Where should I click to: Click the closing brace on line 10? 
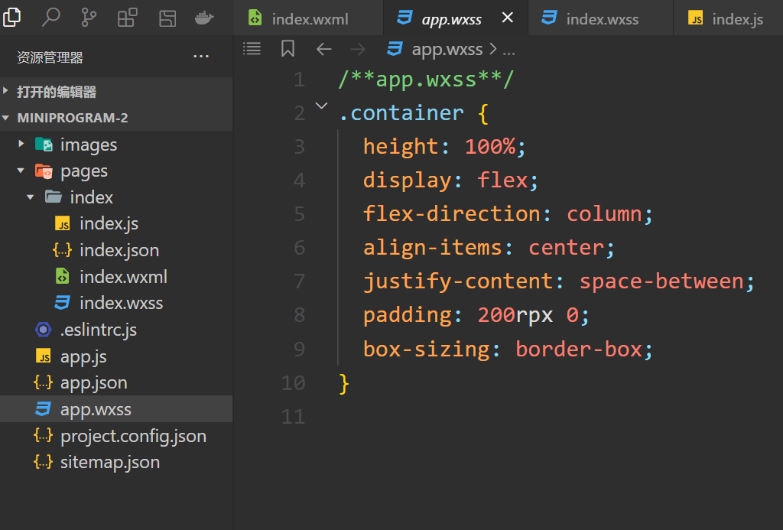click(343, 383)
